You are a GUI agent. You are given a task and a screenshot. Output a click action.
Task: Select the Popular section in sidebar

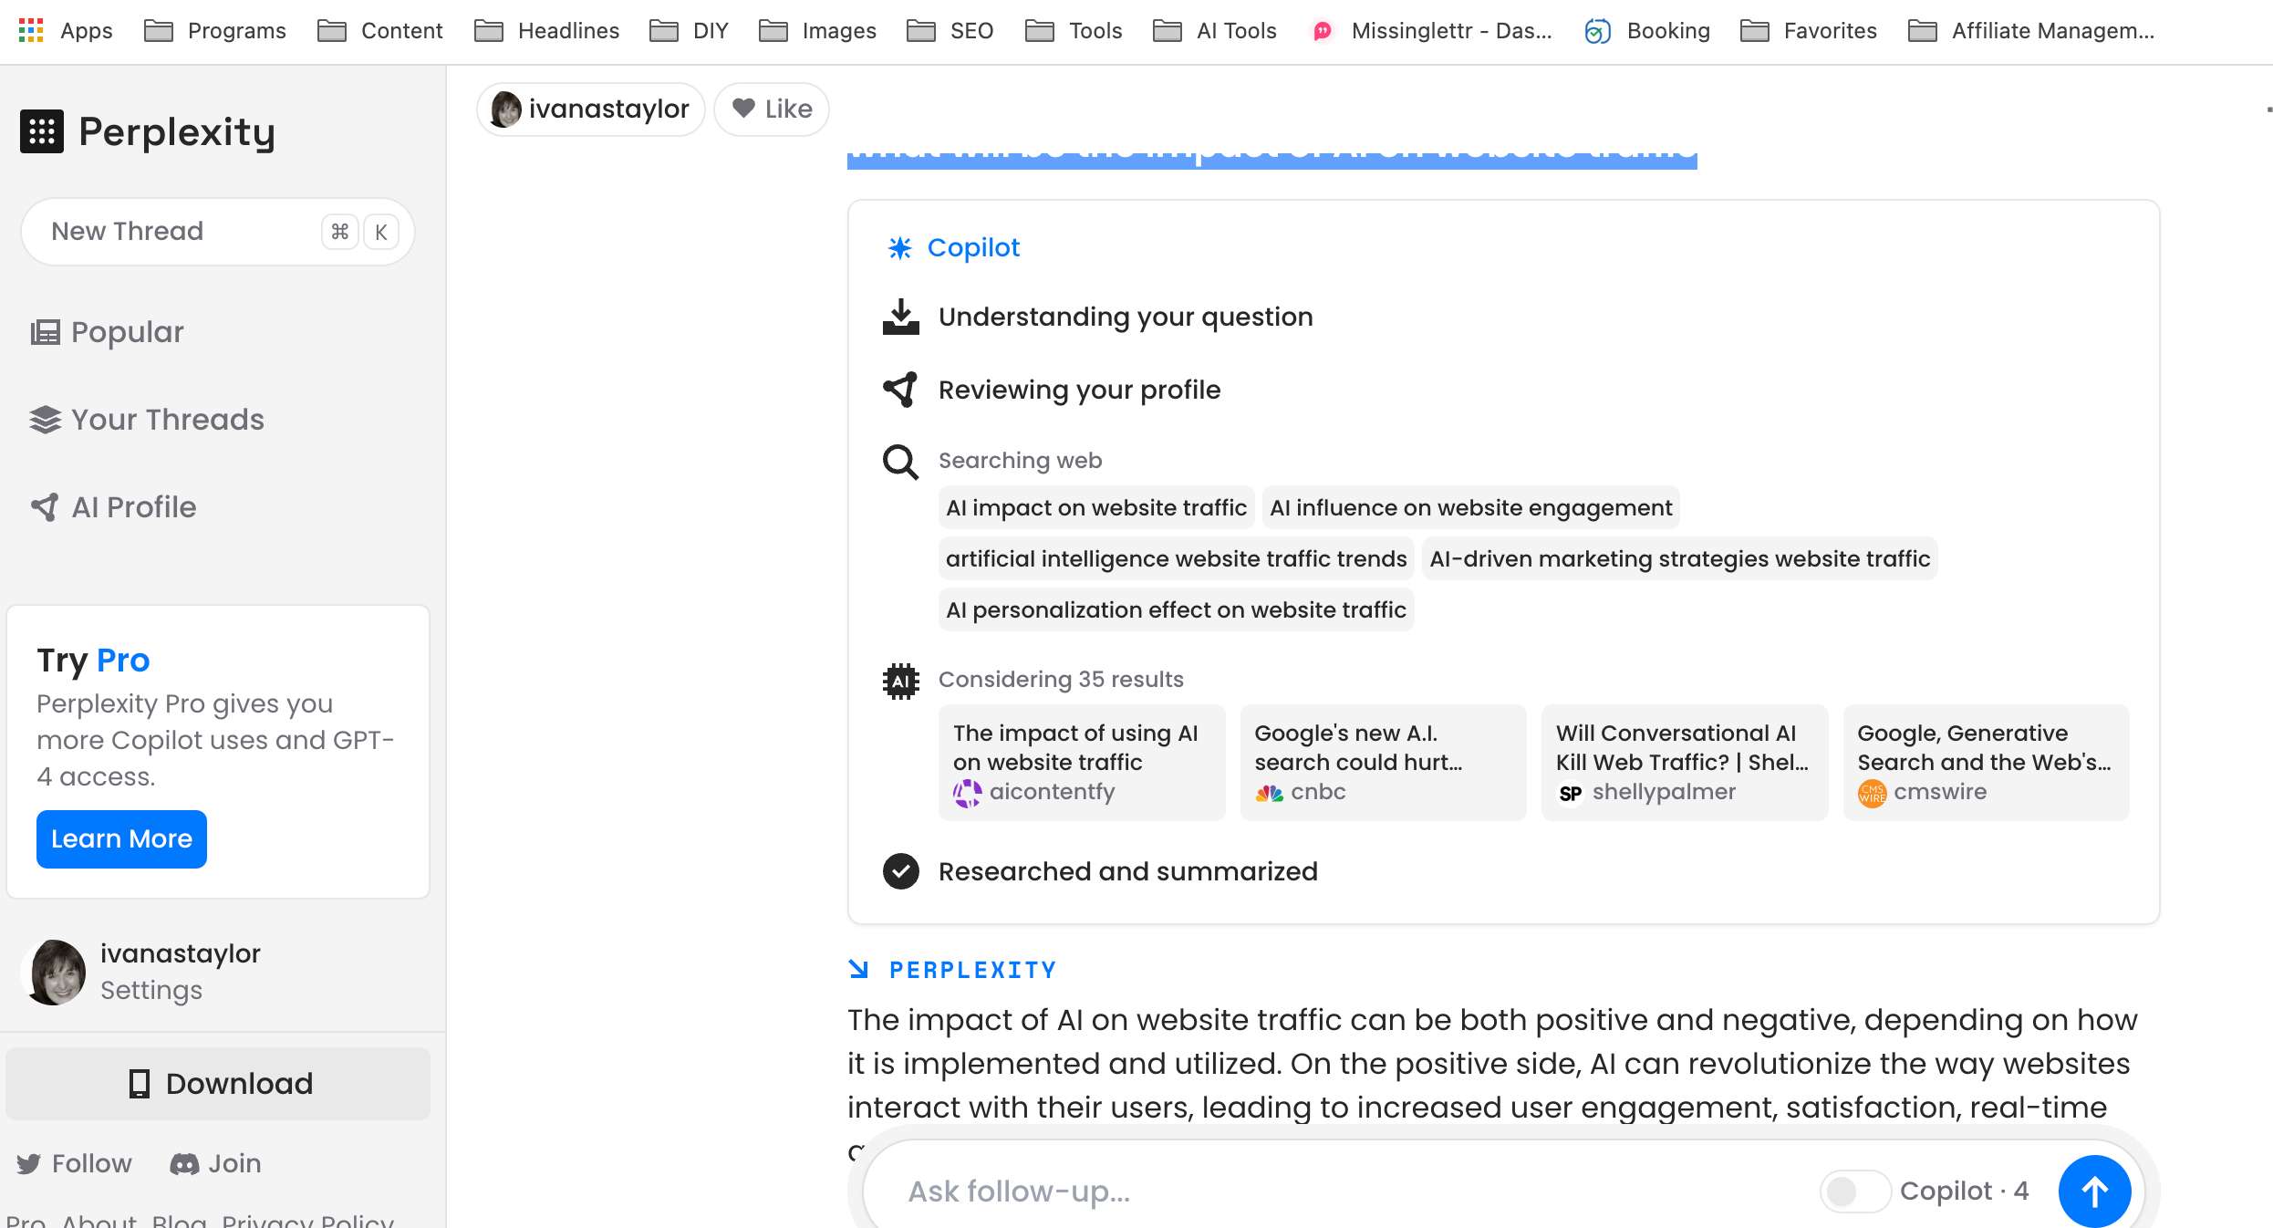click(126, 332)
